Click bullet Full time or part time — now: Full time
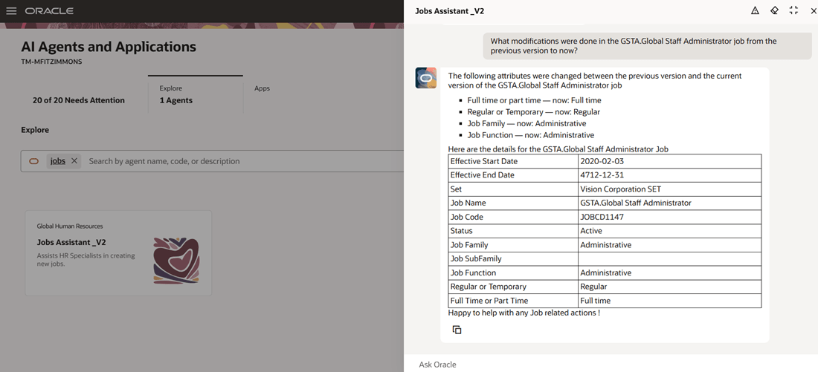The image size is (818, 372). tap(535, 100)
